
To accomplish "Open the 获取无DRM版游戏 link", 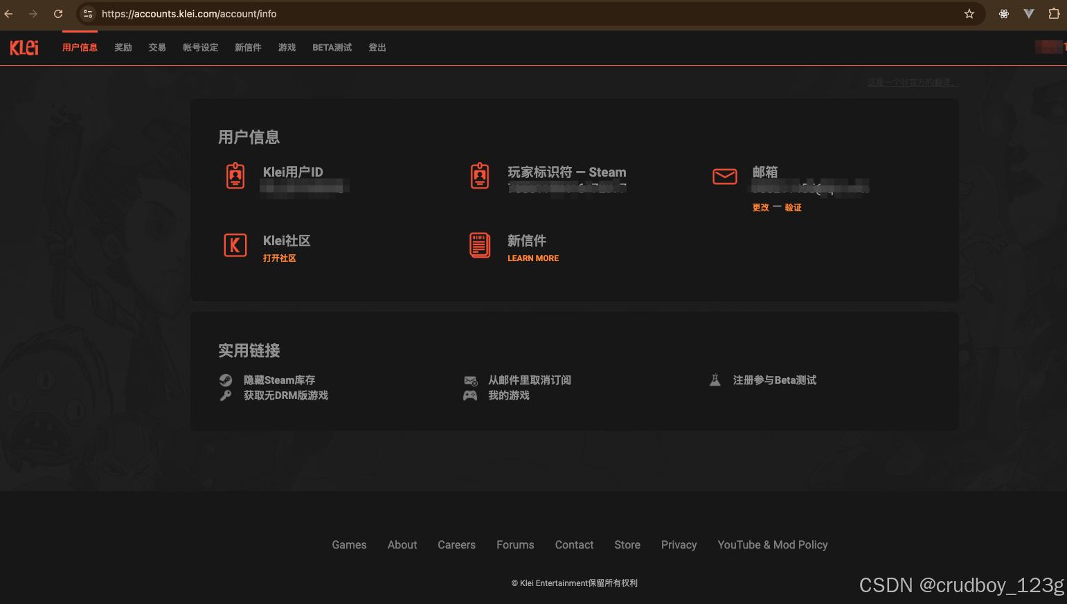I will pos(286,396).
